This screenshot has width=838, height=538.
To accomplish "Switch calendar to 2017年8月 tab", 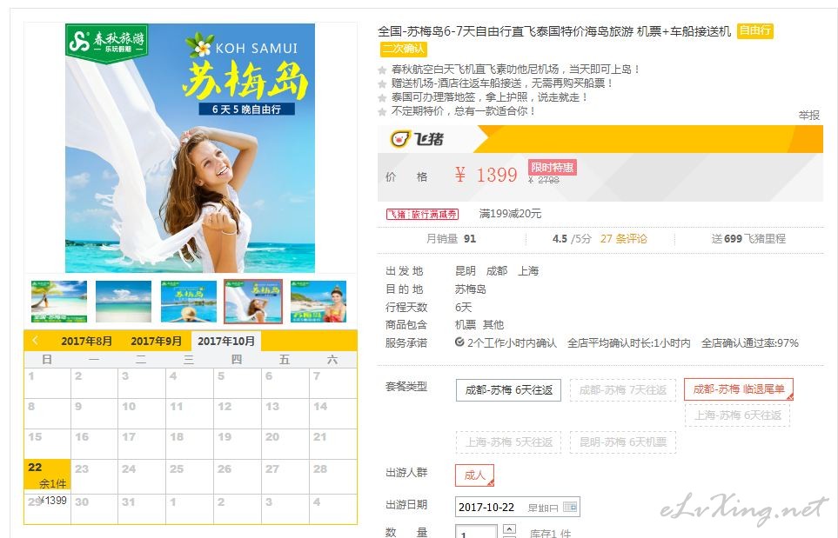I will 86,341.
